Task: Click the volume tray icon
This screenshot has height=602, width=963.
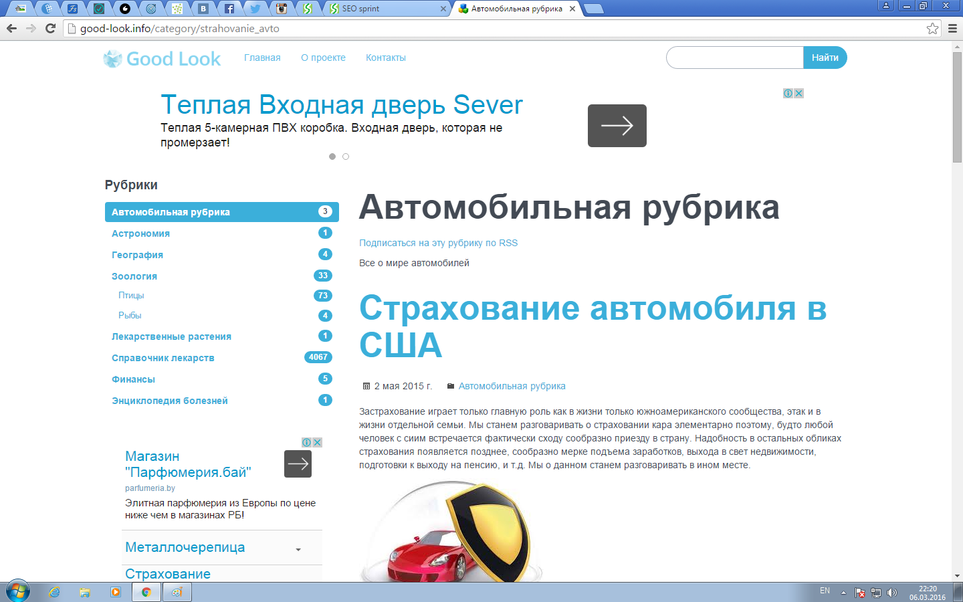Action: click(891, 593)
